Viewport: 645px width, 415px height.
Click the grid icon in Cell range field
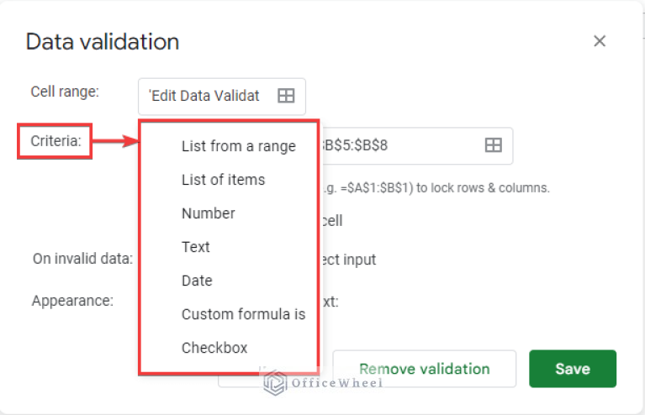(x=286, y=96)
